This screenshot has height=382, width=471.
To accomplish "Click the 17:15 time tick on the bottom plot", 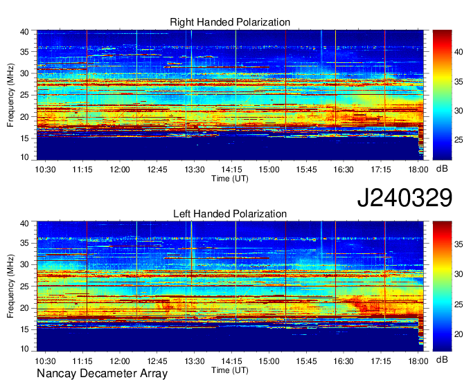I will pos(381,361).
